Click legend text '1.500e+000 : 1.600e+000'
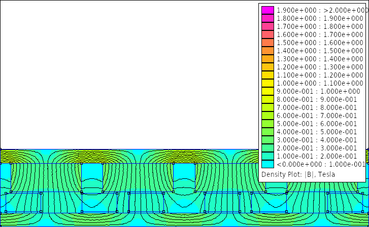The image size is (369, 227). (320, 43)
